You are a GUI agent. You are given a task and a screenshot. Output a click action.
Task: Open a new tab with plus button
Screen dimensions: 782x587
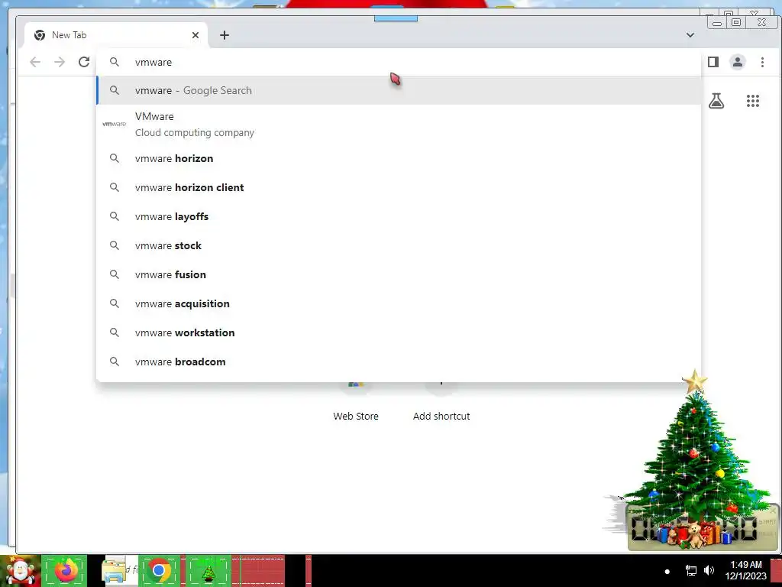pos(225,35)
